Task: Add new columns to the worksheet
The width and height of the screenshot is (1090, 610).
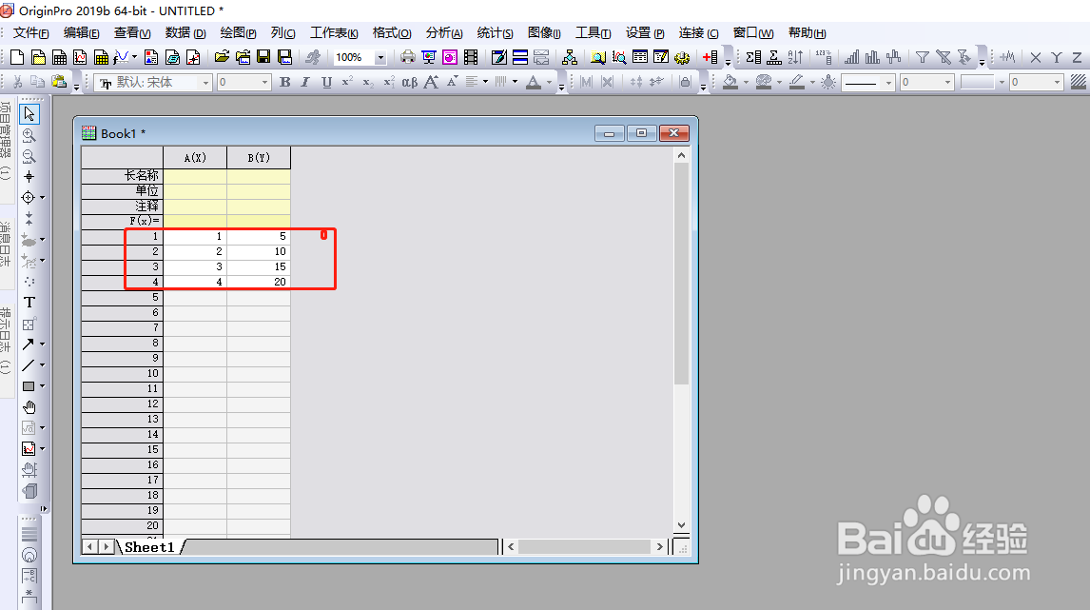Action: pos(710,57)
